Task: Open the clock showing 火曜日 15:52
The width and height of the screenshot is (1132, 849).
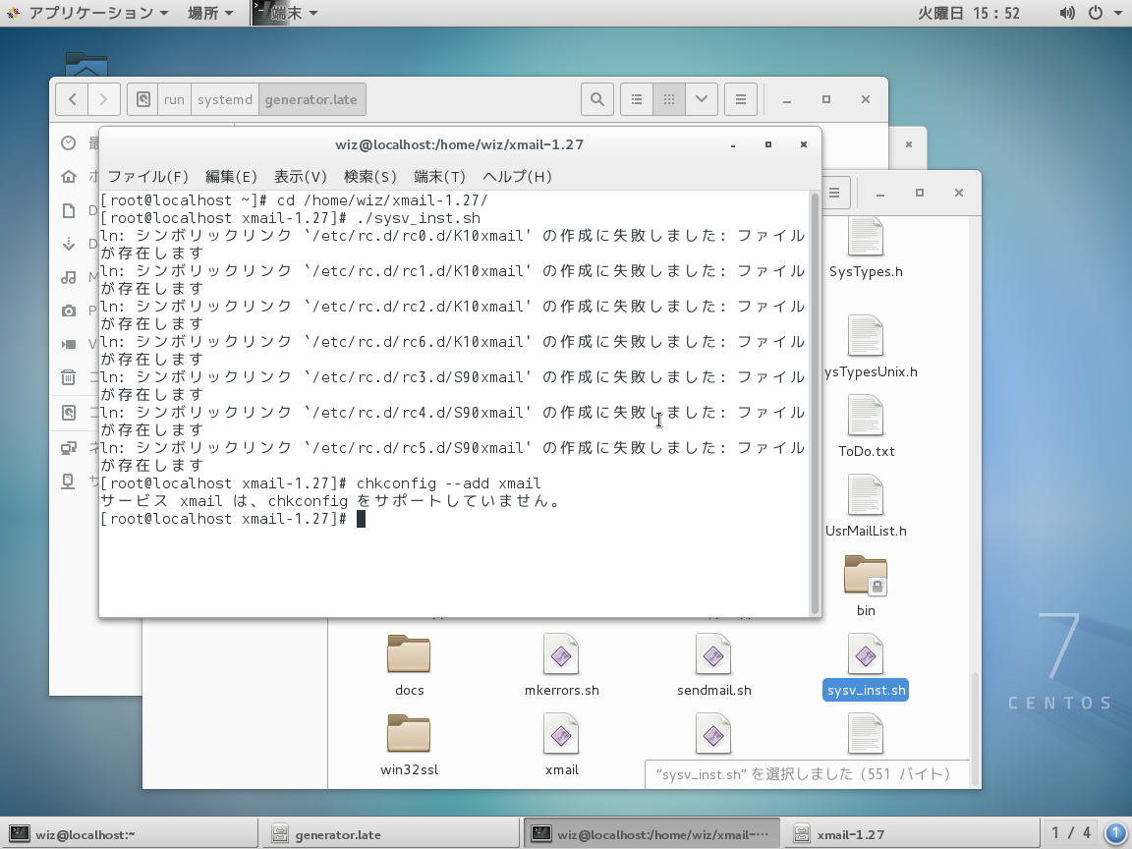Action: [x=969, y=13]
